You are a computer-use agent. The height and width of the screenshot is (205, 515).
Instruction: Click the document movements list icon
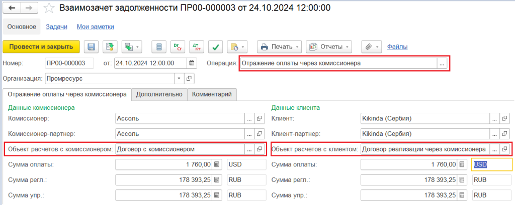[x=159, y=47]
